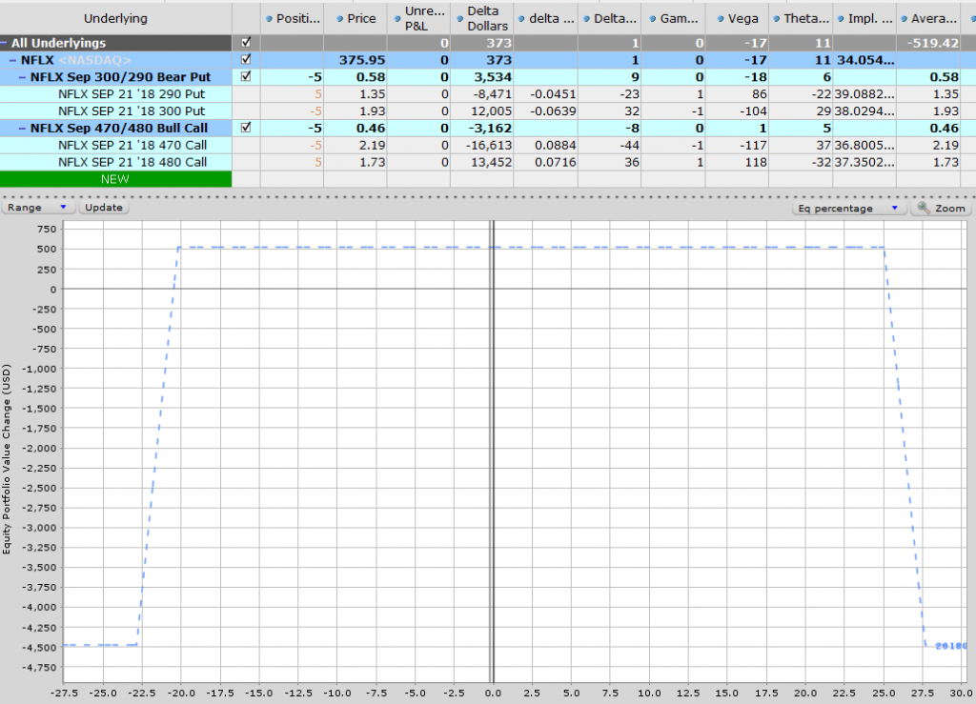Collapse the NFLX Sep 300/290 Bear Put group
The width and height of the screenshot is (976, 704).
[x=24, y=76]
